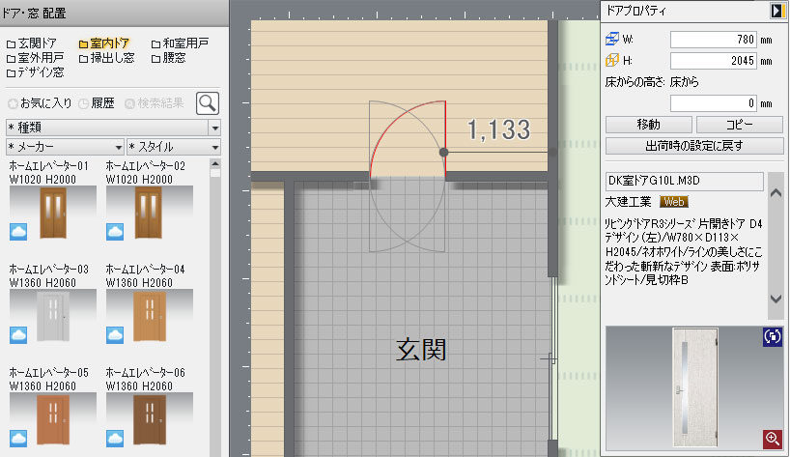Switch to 掃出し窓 category
Viewport: 790px width, 457px height.
(108, 58)
